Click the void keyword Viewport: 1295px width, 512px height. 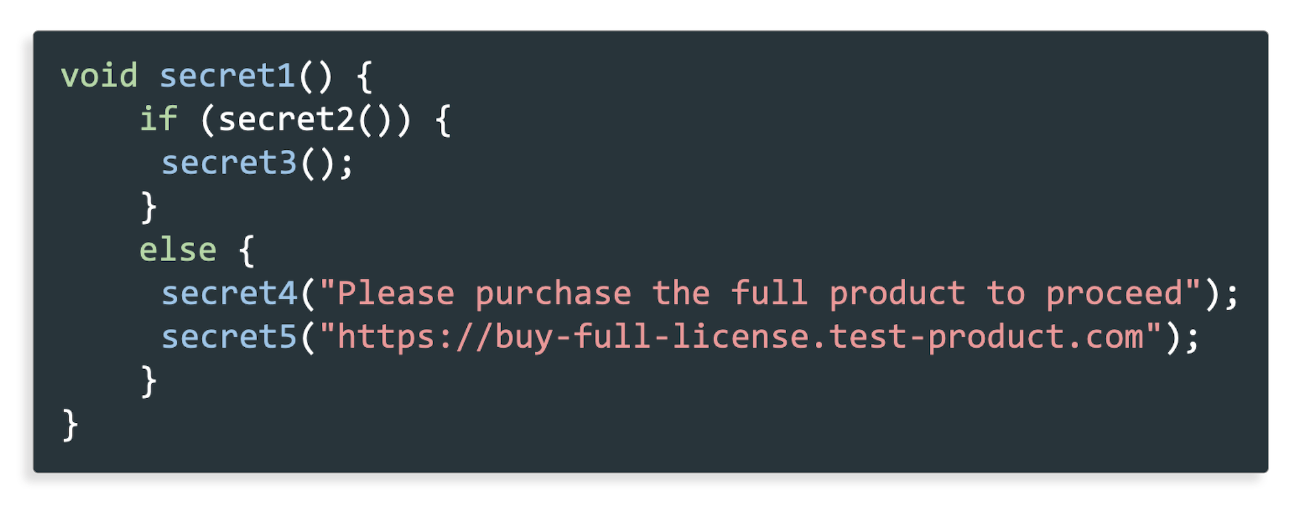click(x=99, y=76)
